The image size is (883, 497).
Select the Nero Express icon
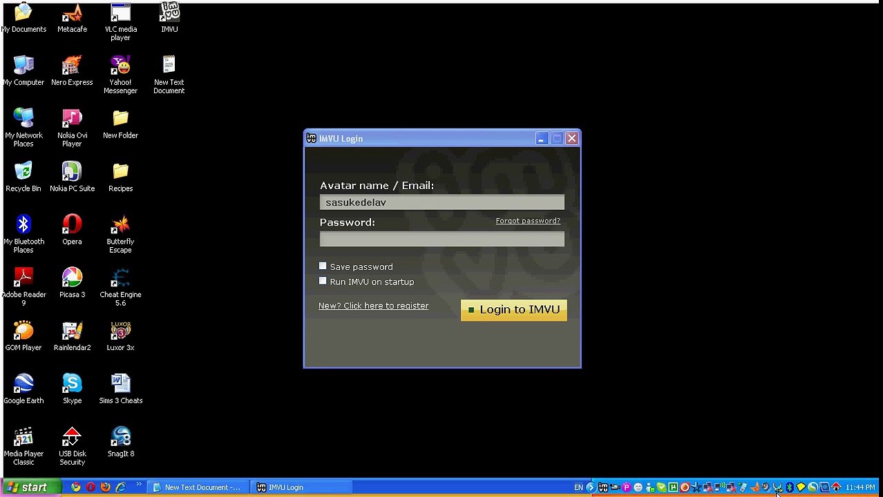[72, 70]
